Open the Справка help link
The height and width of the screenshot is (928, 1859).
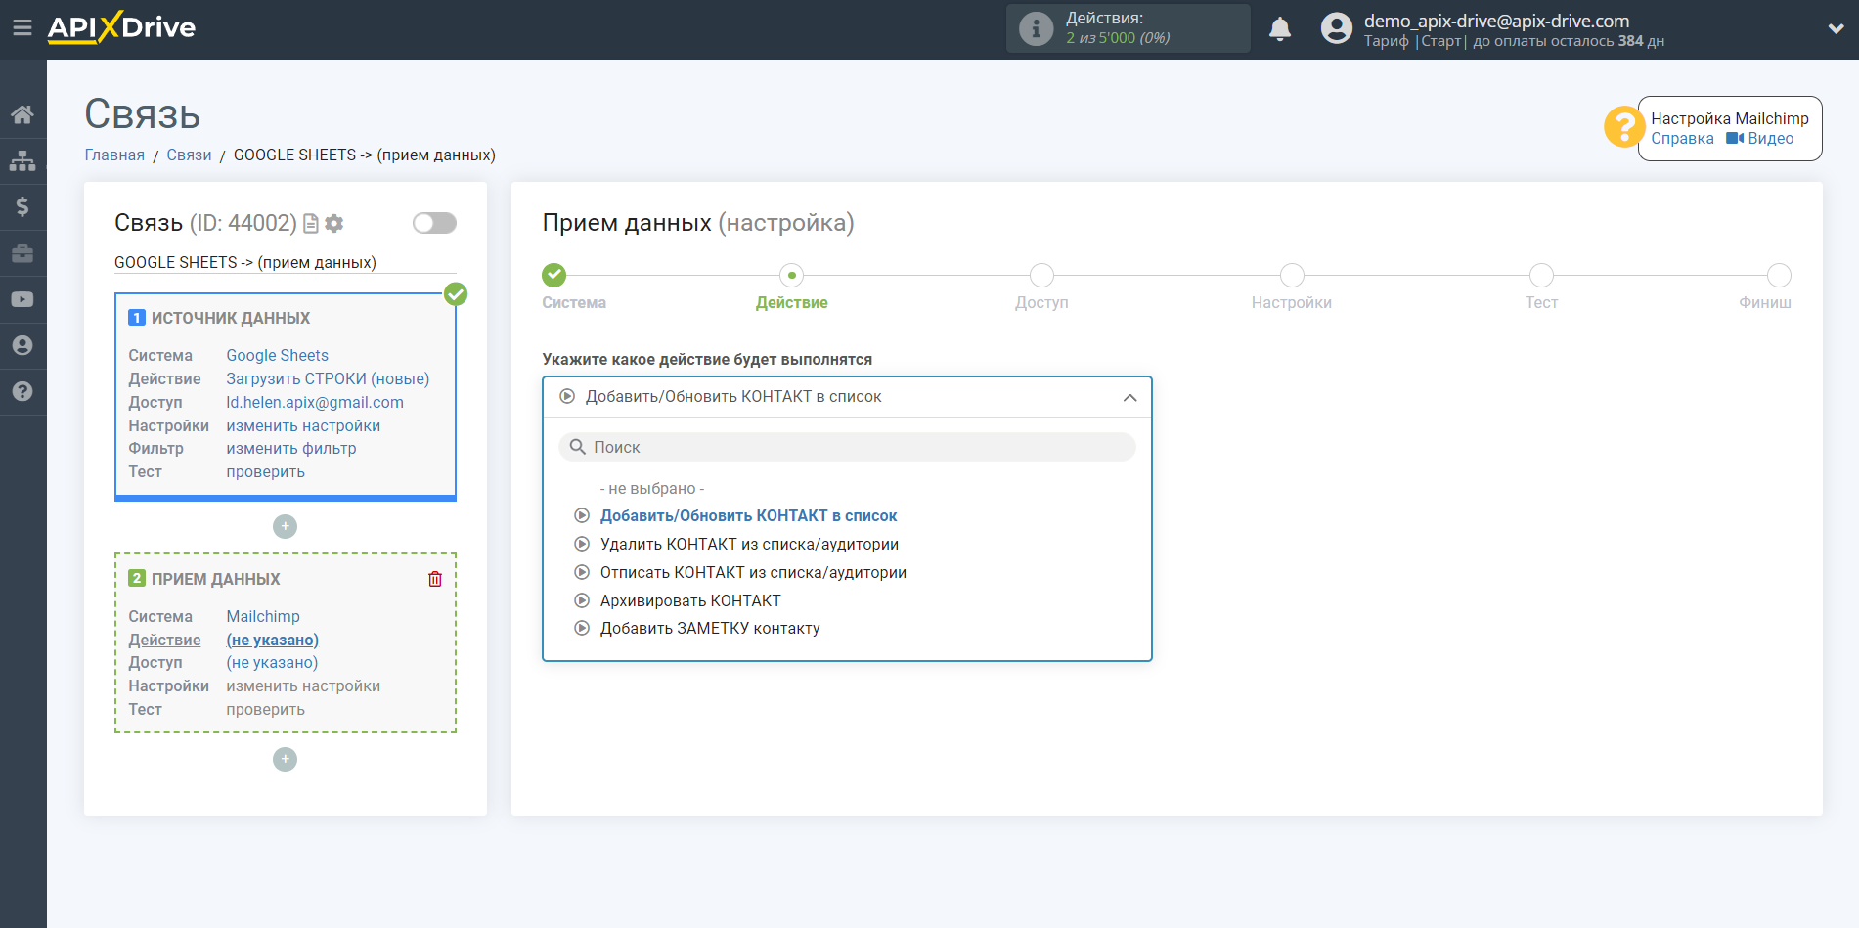click(x=1682, y=139)
